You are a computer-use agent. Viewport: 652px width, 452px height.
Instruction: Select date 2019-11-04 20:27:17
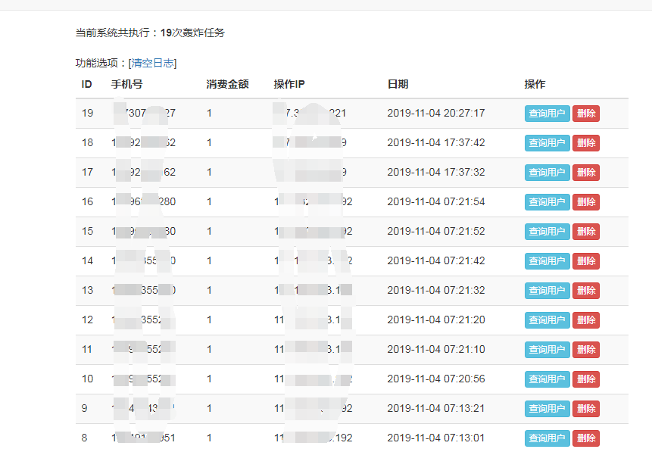[435, 113]
